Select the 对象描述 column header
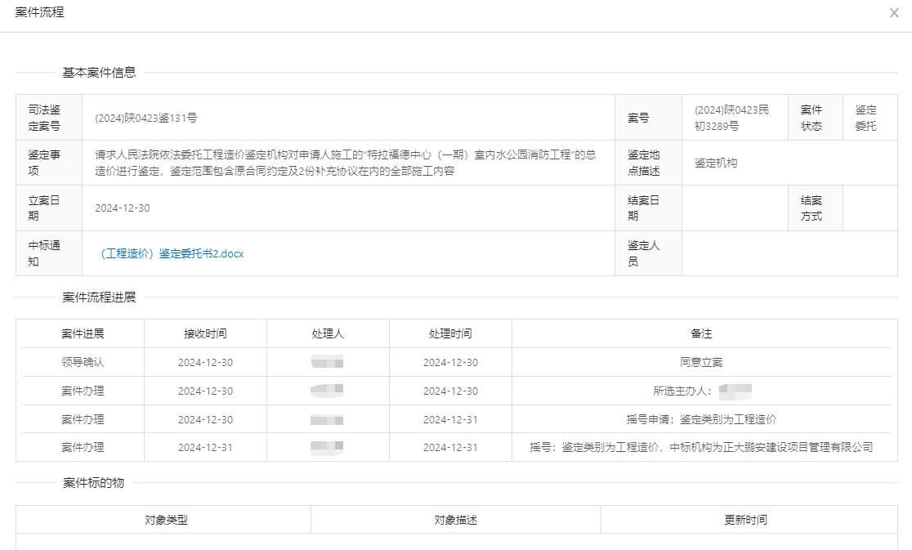This screenshot has height=550, width=912. pyautogui.click(x=455, y=520)
